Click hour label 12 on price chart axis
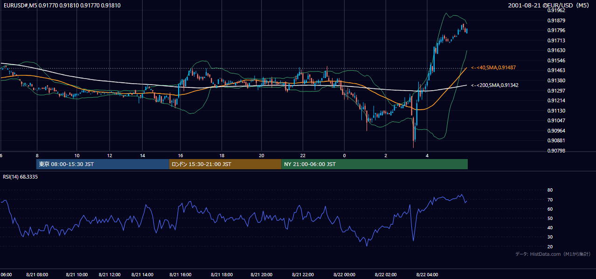 [x=110, y=155]
